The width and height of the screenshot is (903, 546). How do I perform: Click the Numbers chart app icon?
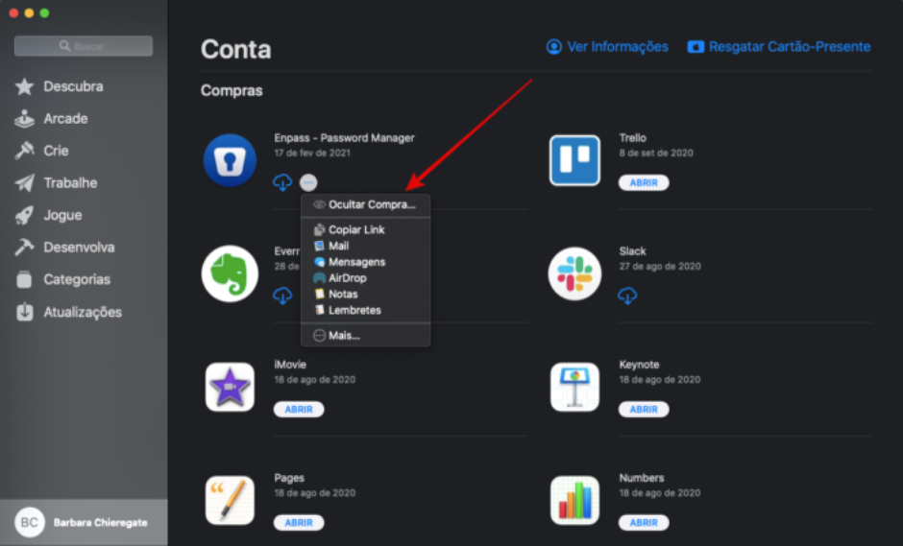574,501
